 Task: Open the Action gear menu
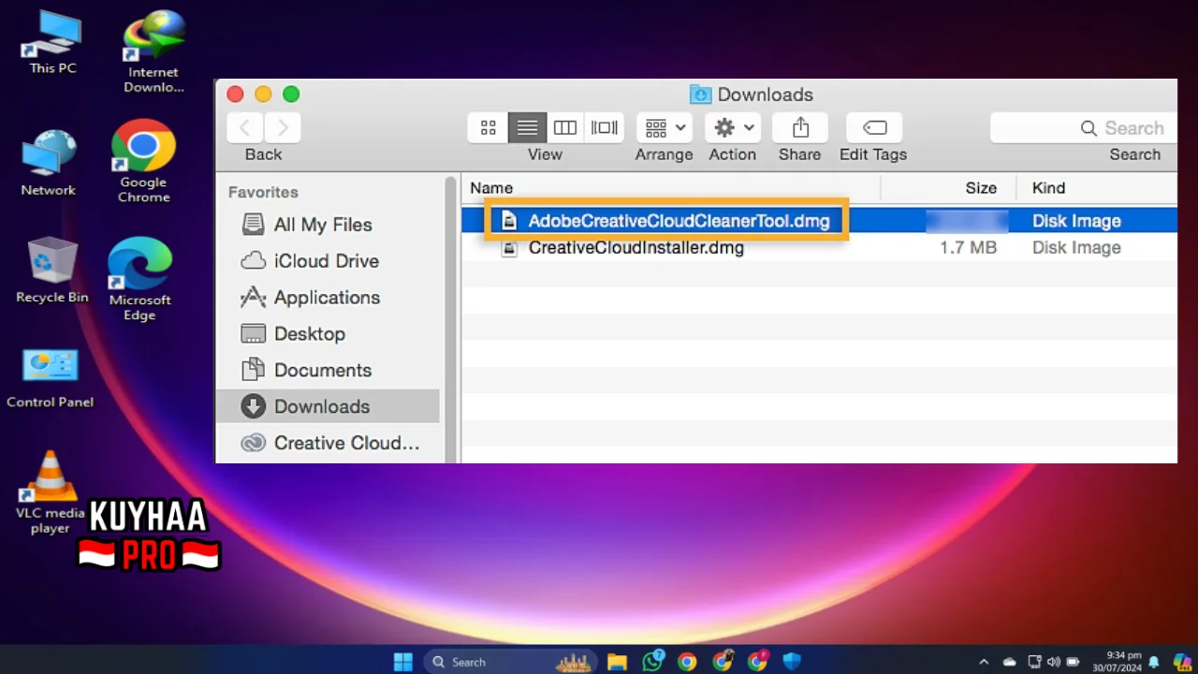(733, 127)
